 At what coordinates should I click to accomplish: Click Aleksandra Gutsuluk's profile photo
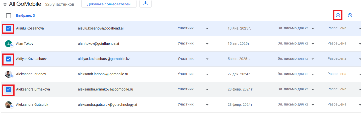click(9, 105)
